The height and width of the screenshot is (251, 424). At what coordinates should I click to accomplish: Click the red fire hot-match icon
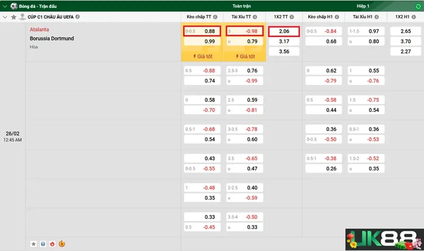click(52, 244)
